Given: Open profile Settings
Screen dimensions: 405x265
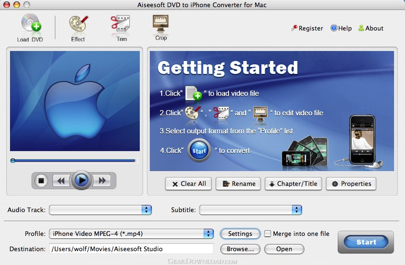Looking at the screenshot, I should (x=240, y=234).
